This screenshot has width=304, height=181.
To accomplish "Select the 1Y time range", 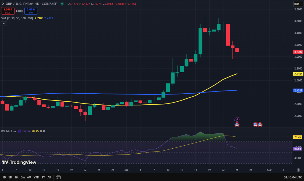I will point(43,177).
